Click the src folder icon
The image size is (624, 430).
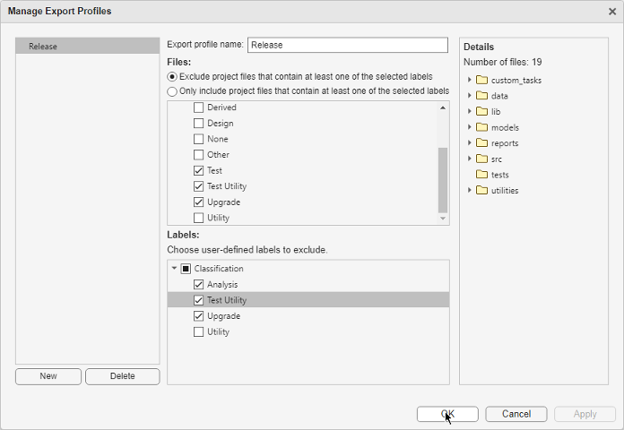481,159
